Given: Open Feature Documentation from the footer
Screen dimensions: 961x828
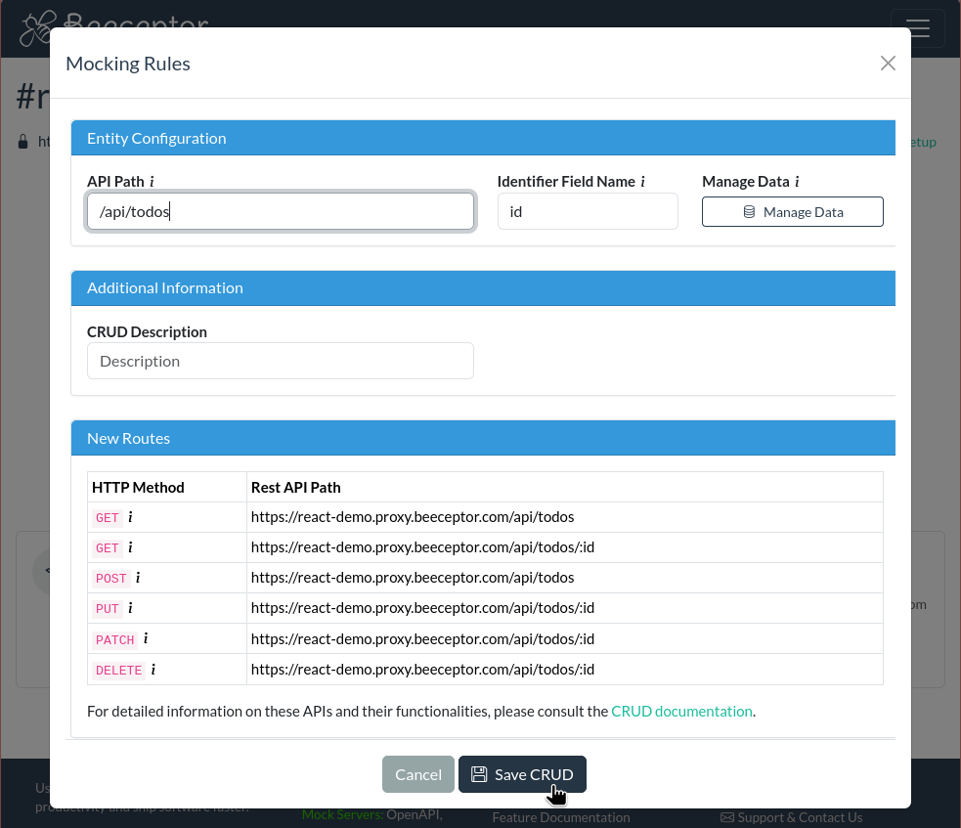Looking at the screenshot, I should click(x=561, y=816).
